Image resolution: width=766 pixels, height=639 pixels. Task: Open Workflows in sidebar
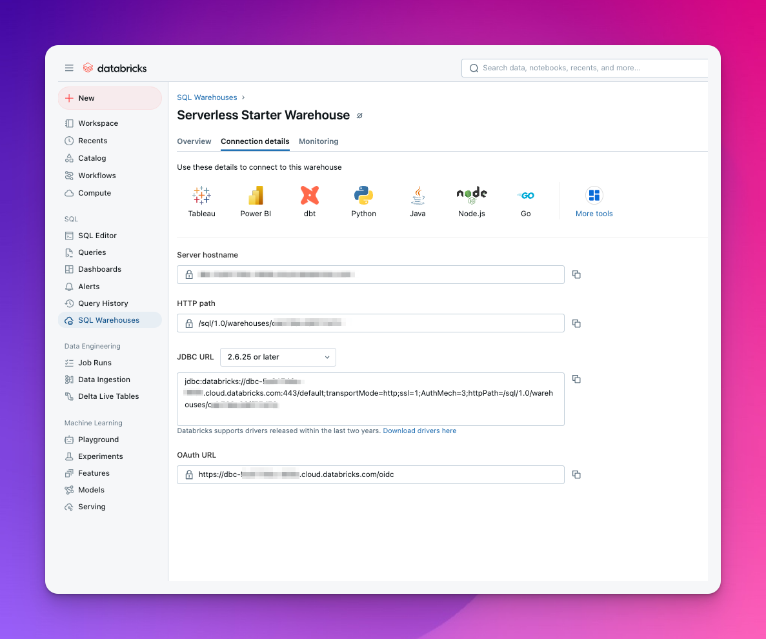click(x=97, y=176)
